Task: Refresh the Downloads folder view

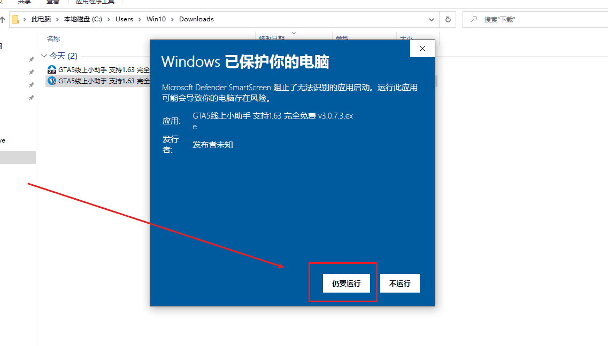Action: coord(448,19)
